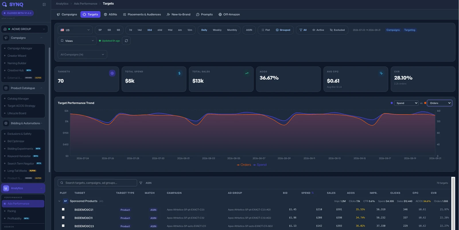Tick the plot checkbox for B0DEMO0C23
This screenshot has width=459, height=230.
coord(63,226)
